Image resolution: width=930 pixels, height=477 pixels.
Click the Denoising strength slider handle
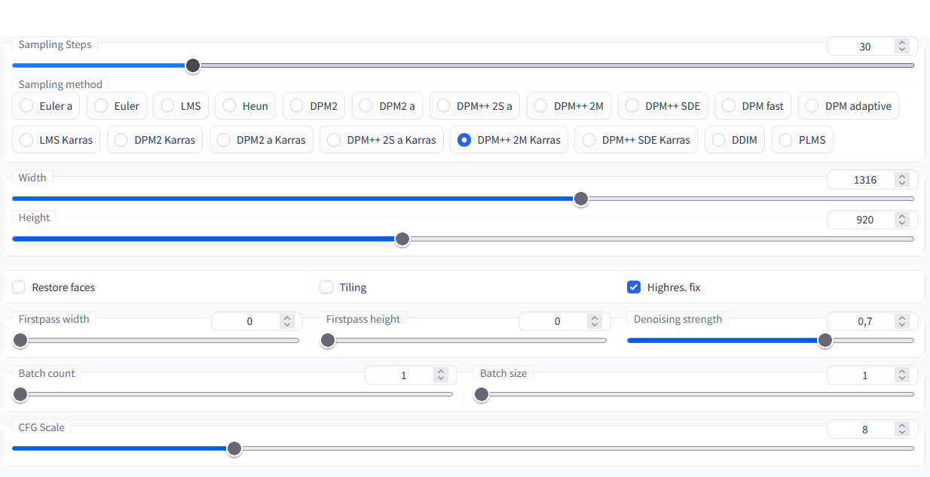pyautogui.click(x=825, y=340)
